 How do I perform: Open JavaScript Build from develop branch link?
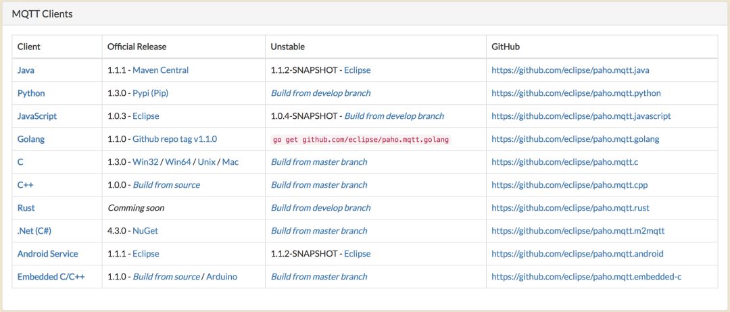(x=394, y=115)
